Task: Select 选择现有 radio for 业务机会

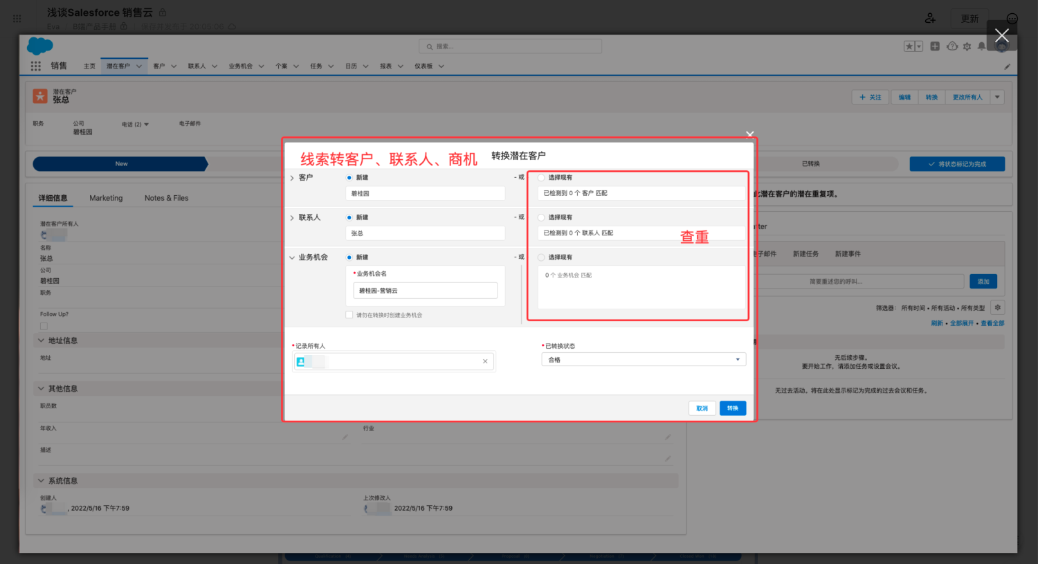Action: pyautogui.click(x=541, y=257)
